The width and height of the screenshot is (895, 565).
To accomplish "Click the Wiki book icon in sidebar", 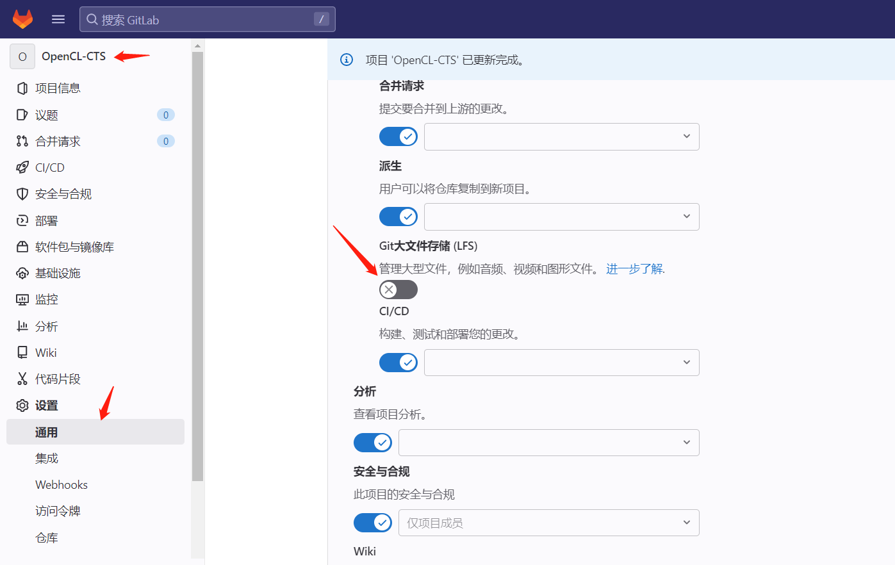I will 22,352.
